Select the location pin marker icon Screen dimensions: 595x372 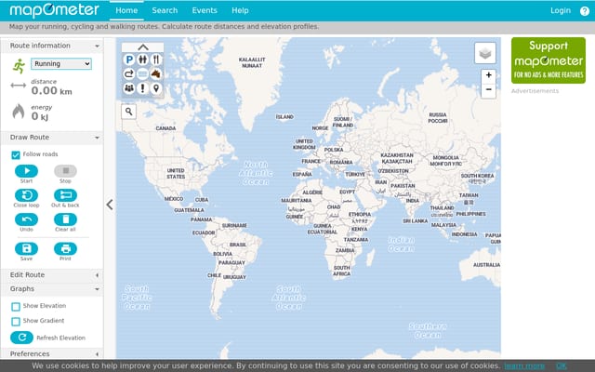point(156,88)
